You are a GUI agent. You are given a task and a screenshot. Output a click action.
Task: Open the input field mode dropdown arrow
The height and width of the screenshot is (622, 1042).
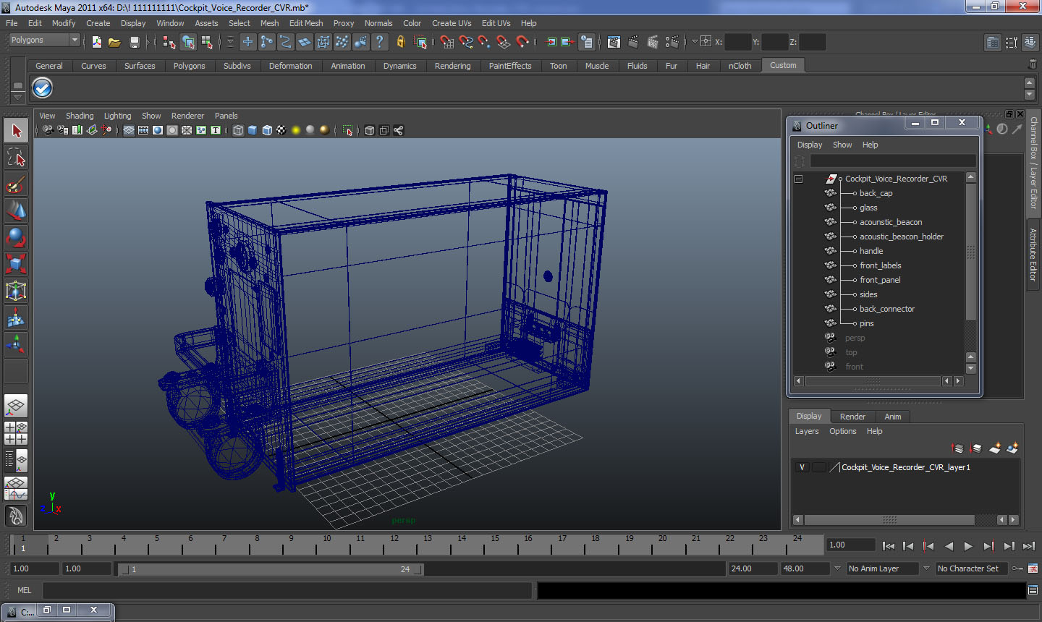[x=695, y=42]
